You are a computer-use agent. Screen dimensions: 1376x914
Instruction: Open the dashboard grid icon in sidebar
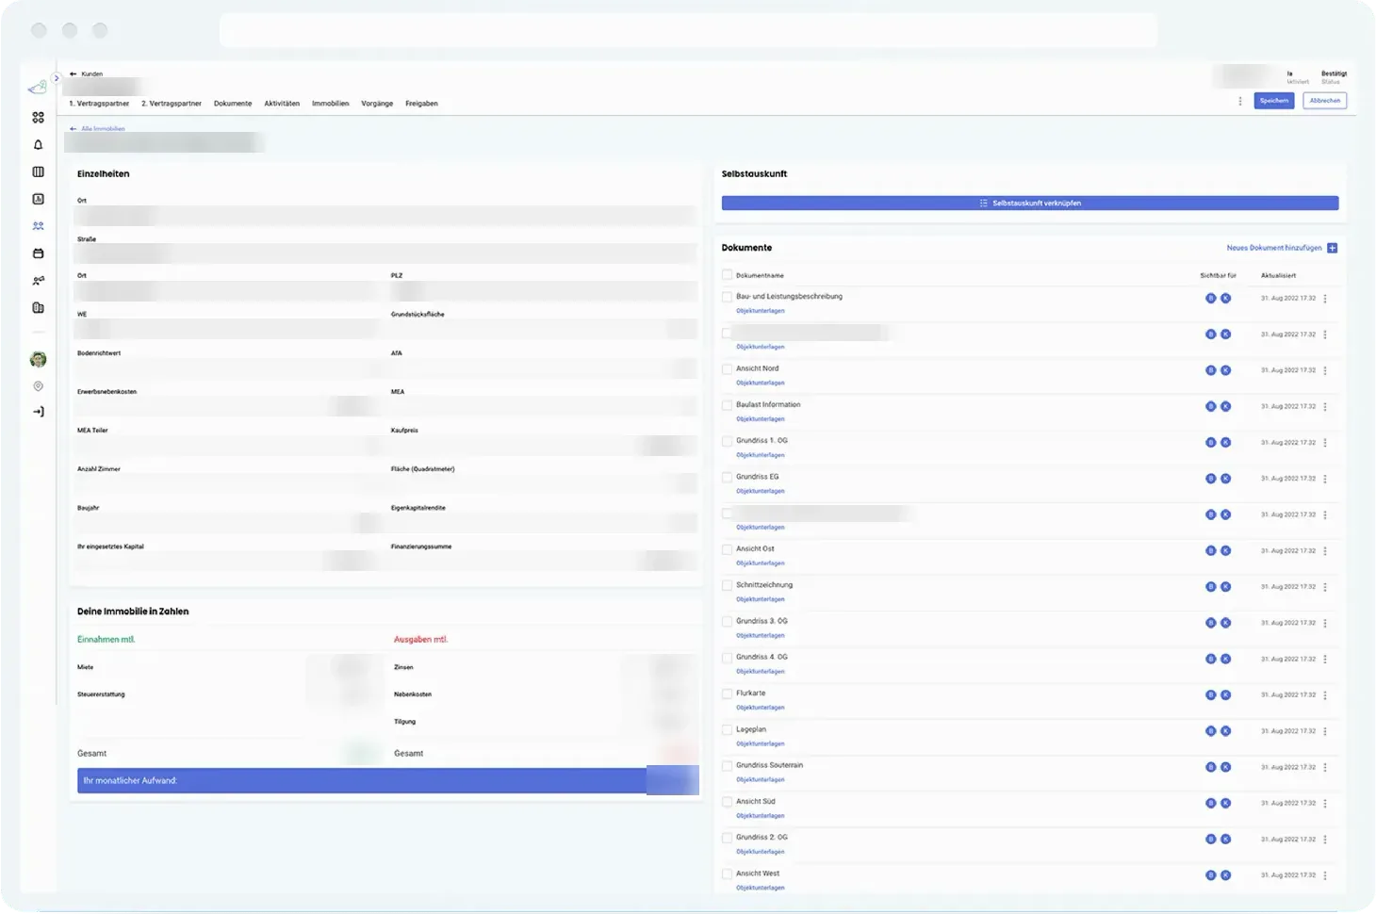[x=38, y=118]
